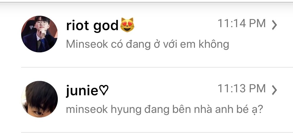The width and height of the screenshot is (293, 133).
Task: Click the heart symbol after junie
Action: [x=104, y=91]
